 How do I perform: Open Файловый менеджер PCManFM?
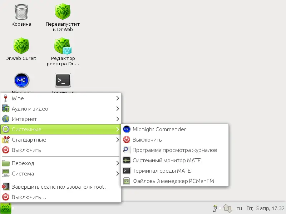[x=175, y=181]
